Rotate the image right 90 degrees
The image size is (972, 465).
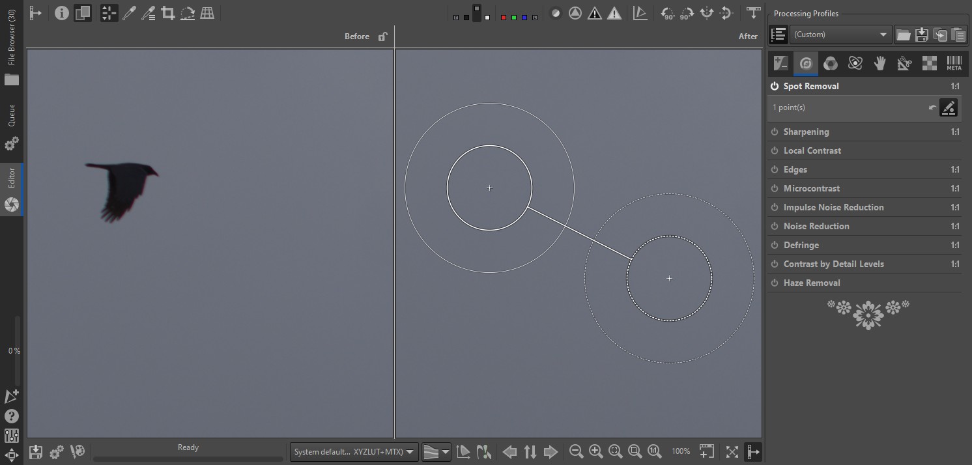(x=687, y=13)
